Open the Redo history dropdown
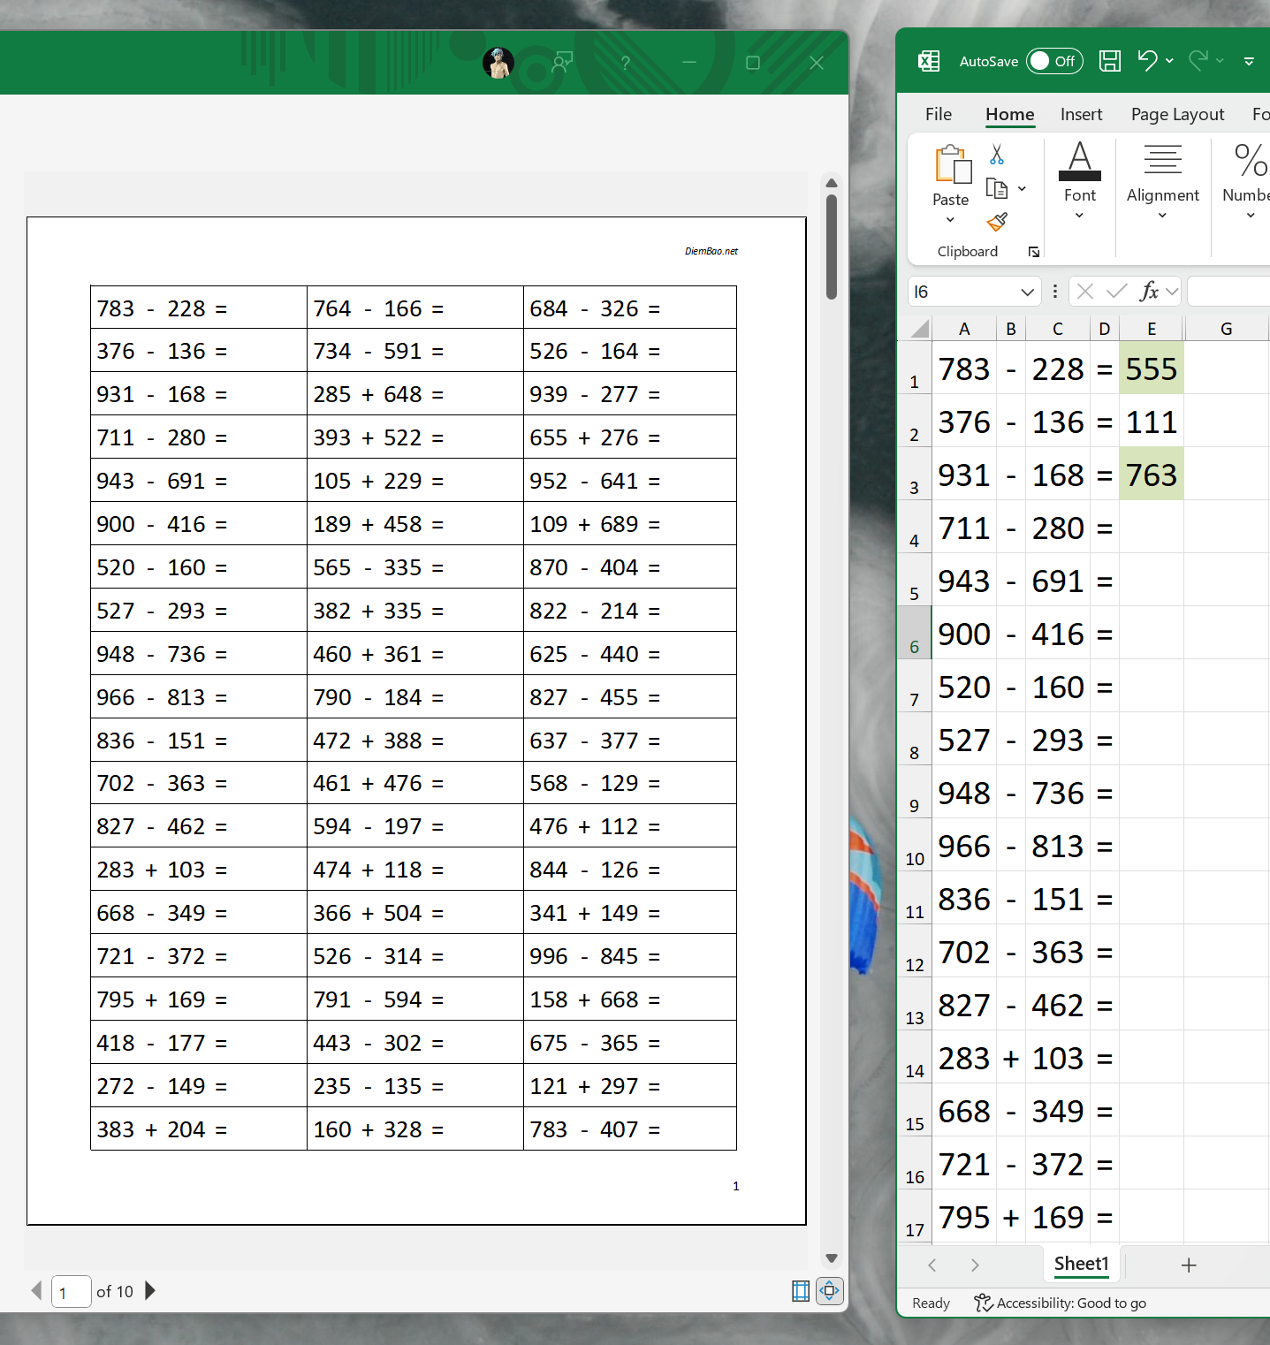The height and width of the screenshot is (1345, 1270). pyautogui.click(x=1220, y=61)
